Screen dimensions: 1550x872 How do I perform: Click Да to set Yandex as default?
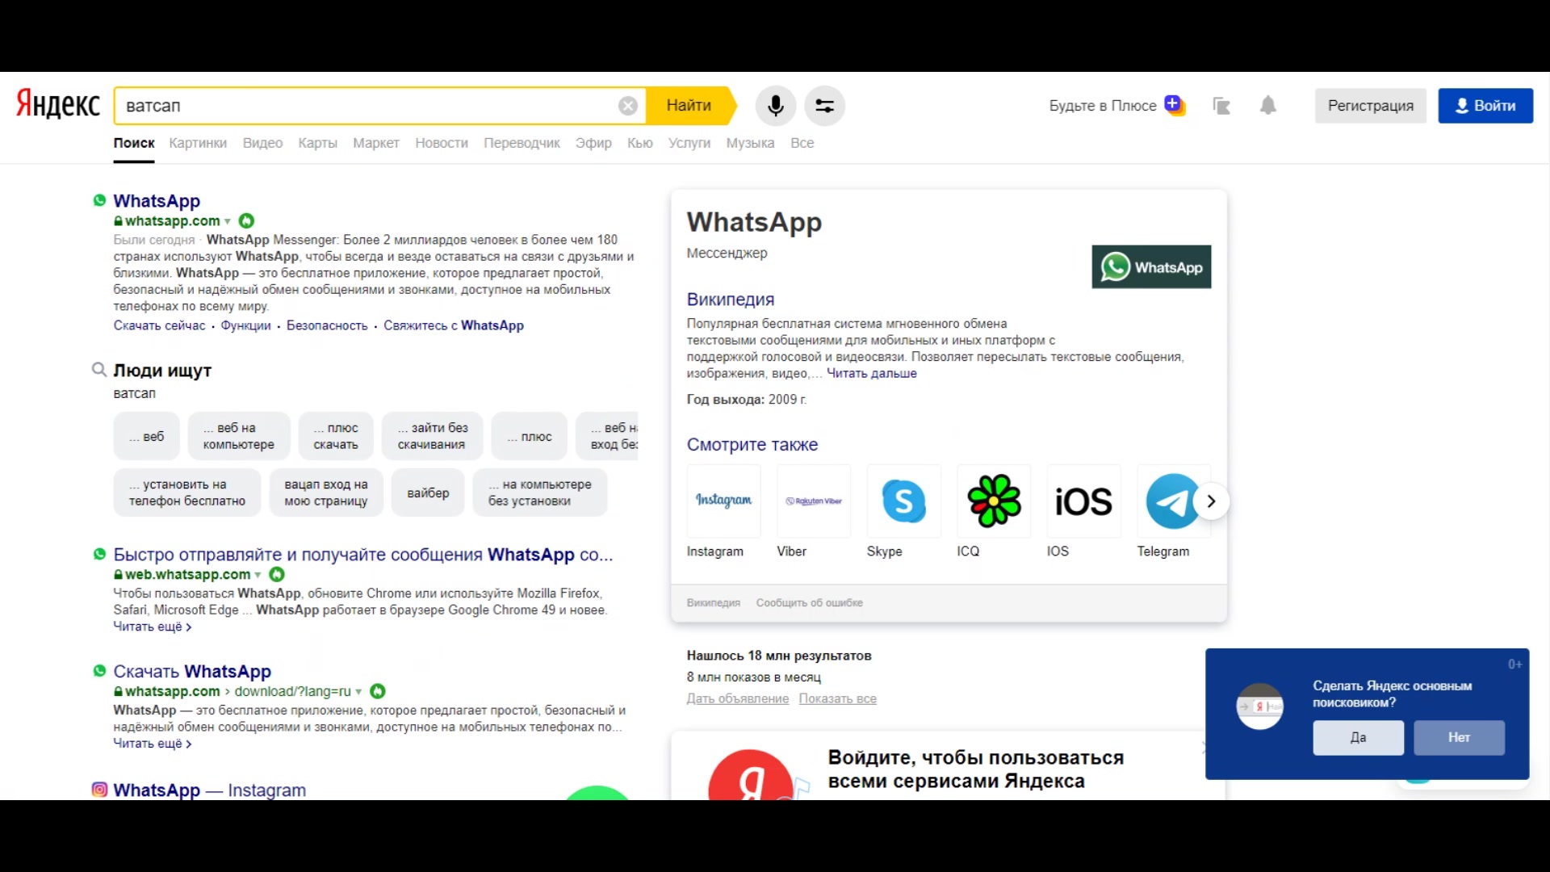(1359, 737)
